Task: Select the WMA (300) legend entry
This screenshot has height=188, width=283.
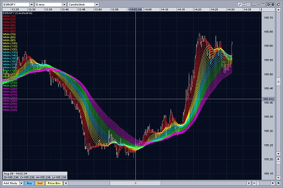Action: [x=10, y=104]
